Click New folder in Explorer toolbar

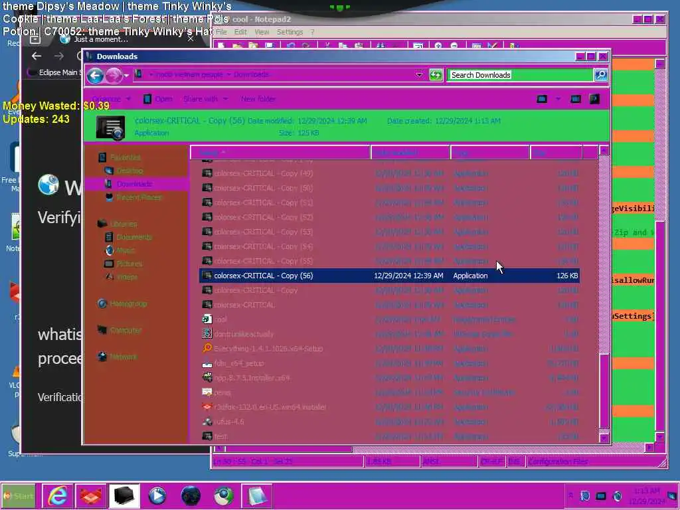click(258, 99)
